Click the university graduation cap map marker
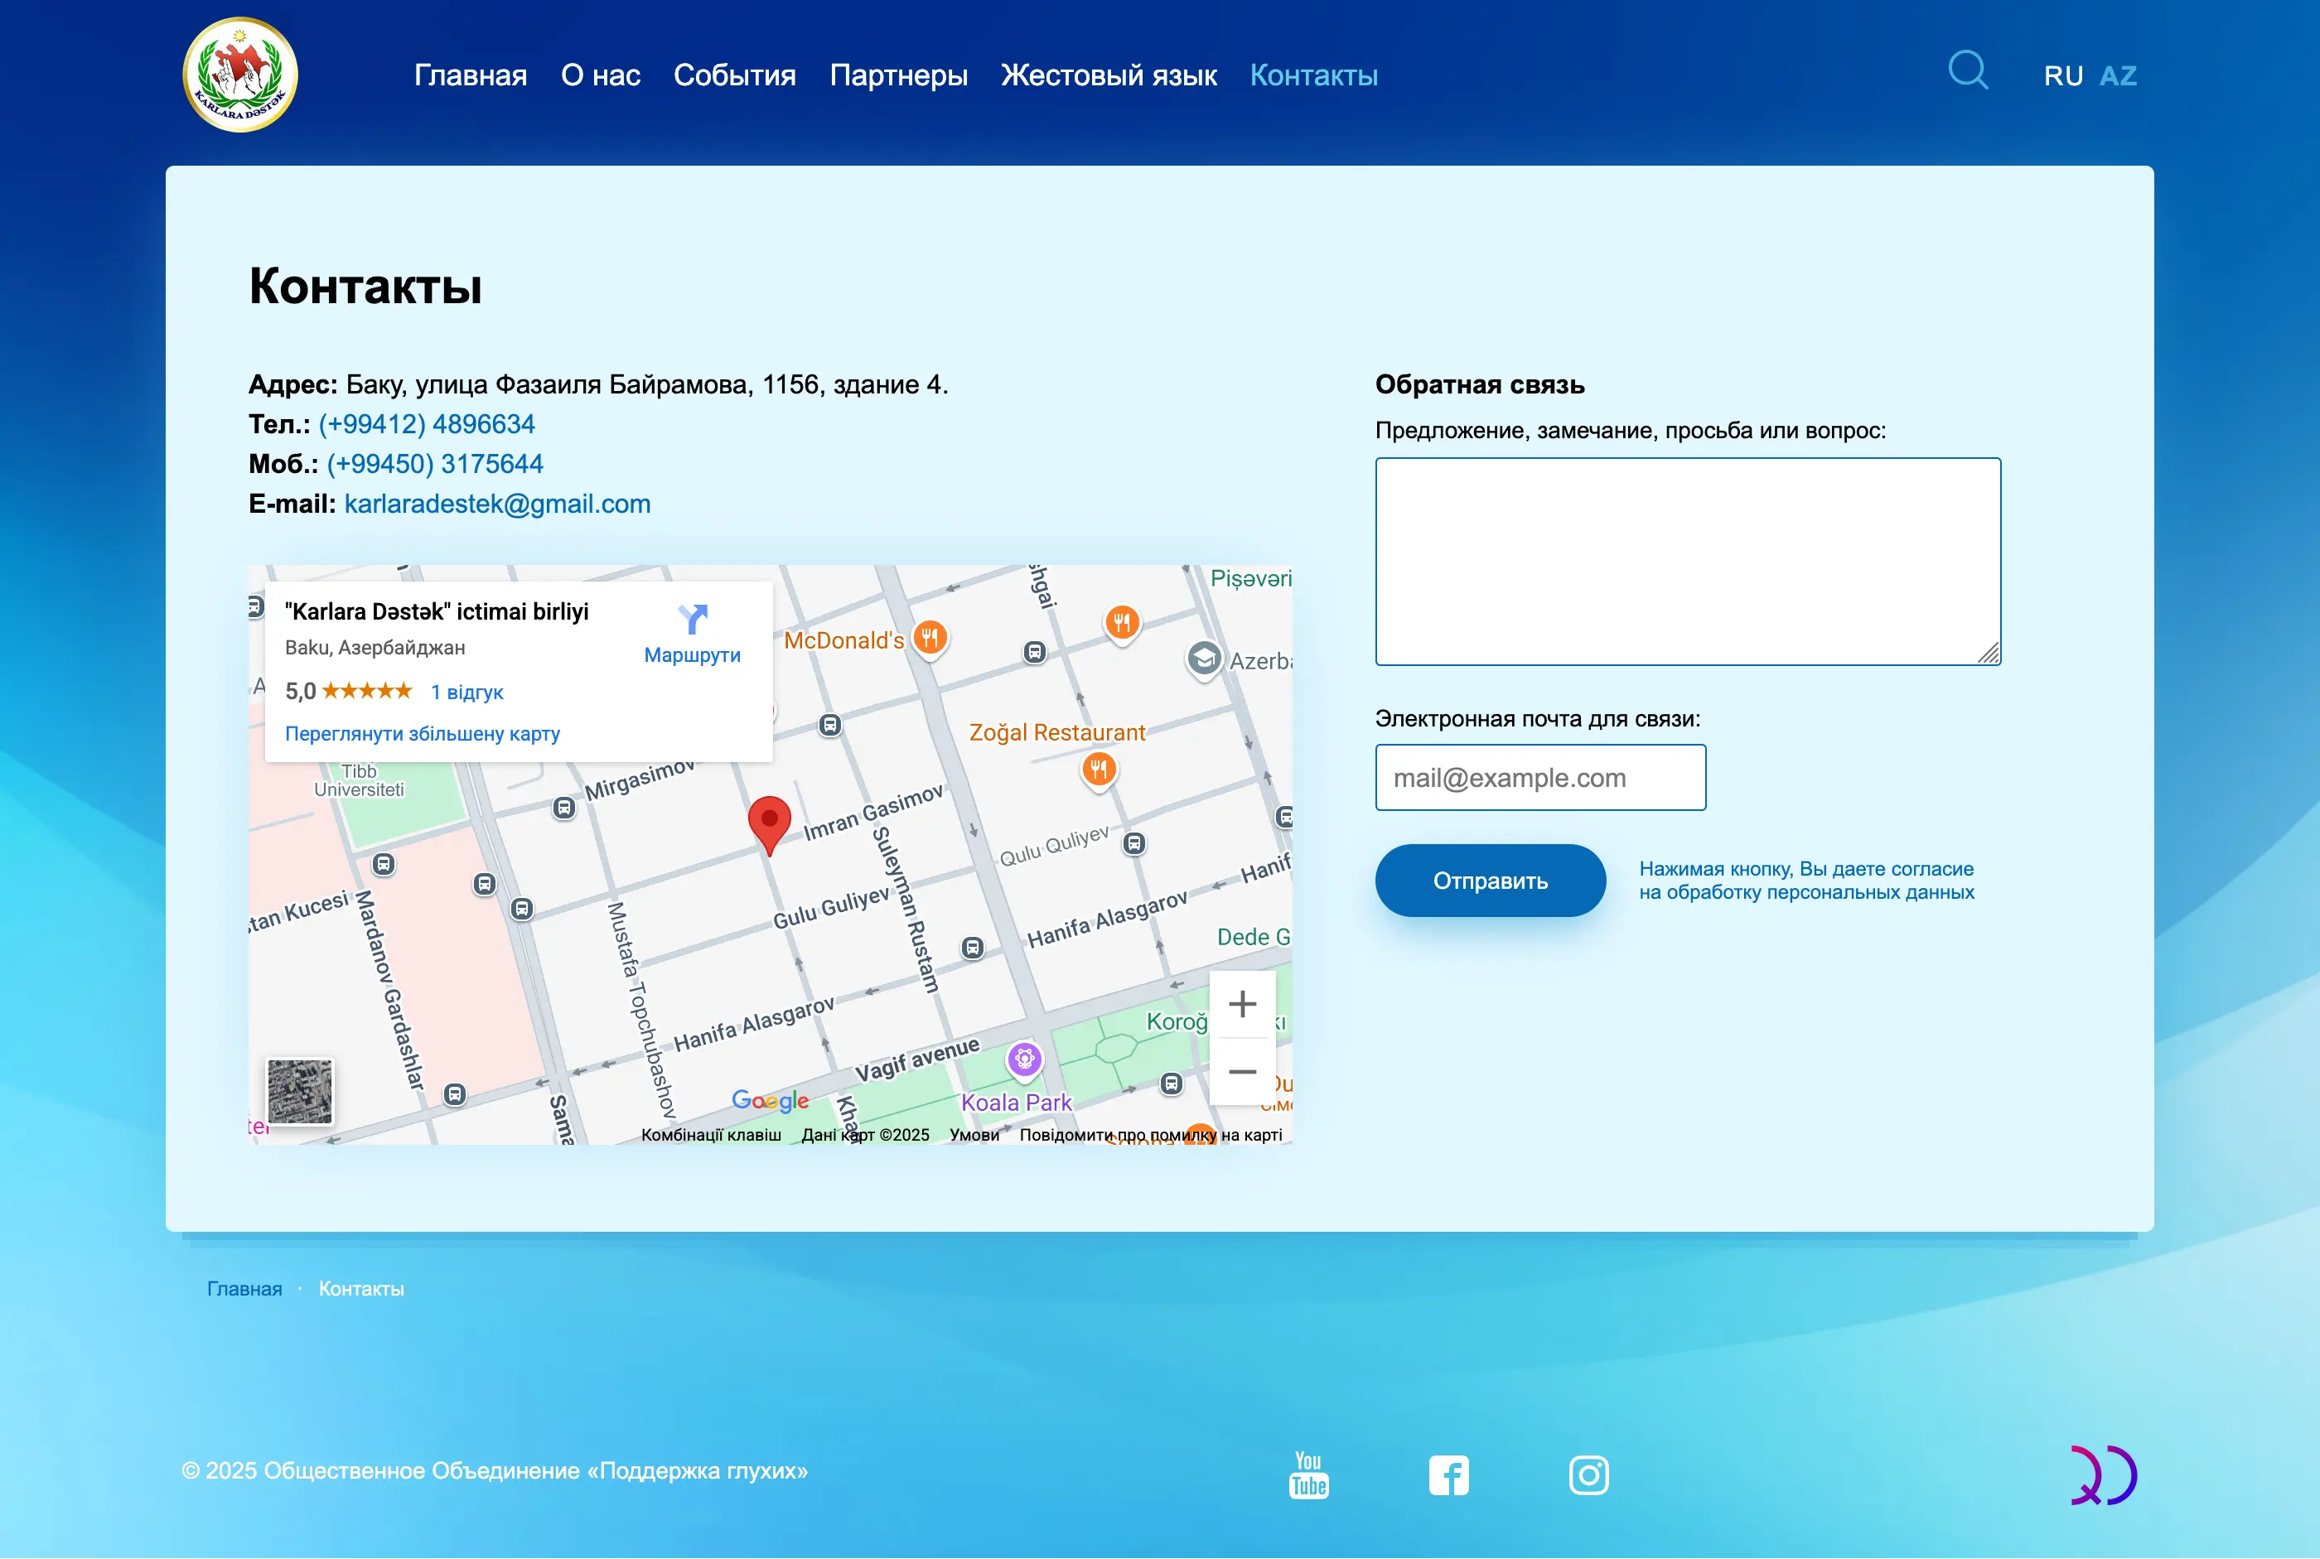The width and height of the screenshot is (2320, 1559). [x=1204, y=659]
